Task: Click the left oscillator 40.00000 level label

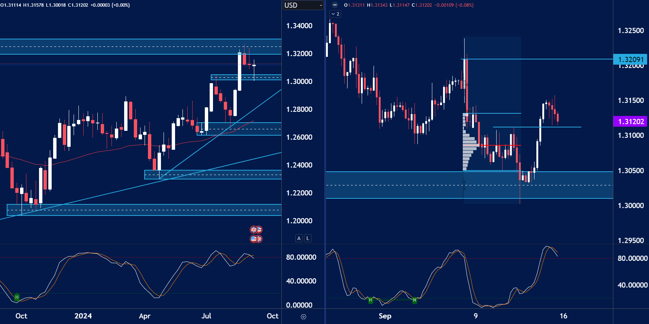Action: pyautogui.click(x=301, y=281)
